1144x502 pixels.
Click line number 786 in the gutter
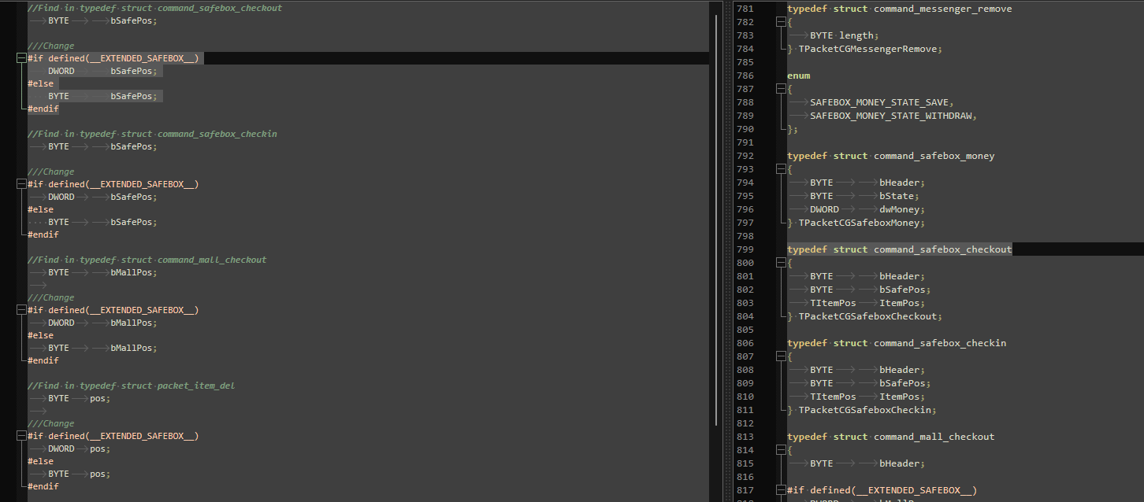tap(745, 76)
